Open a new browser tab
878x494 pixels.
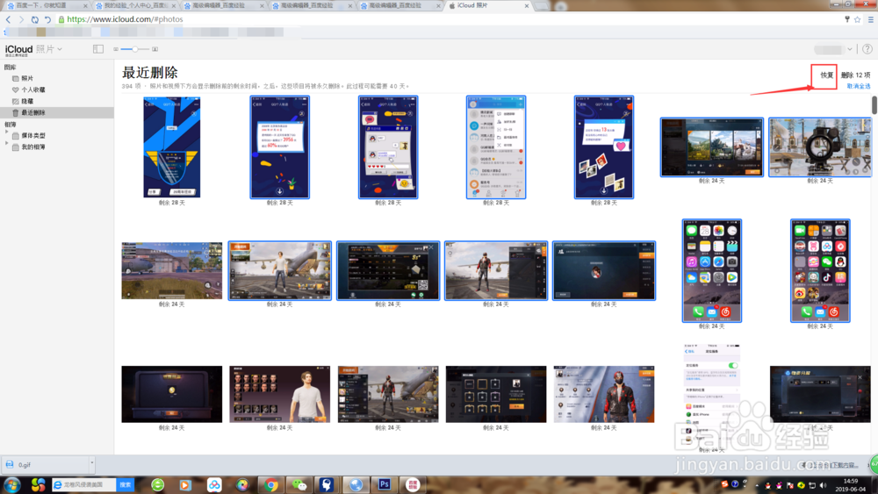click(541, 5)
